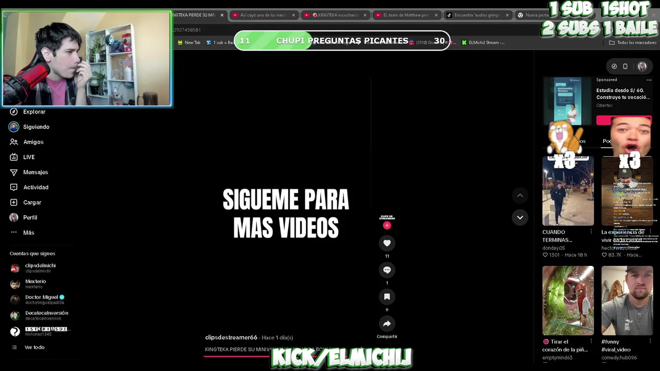The height and width of the screenshot is (371, 660).
Task: Open Sponsored ad three-dot options
Action: tap(649, 80)
